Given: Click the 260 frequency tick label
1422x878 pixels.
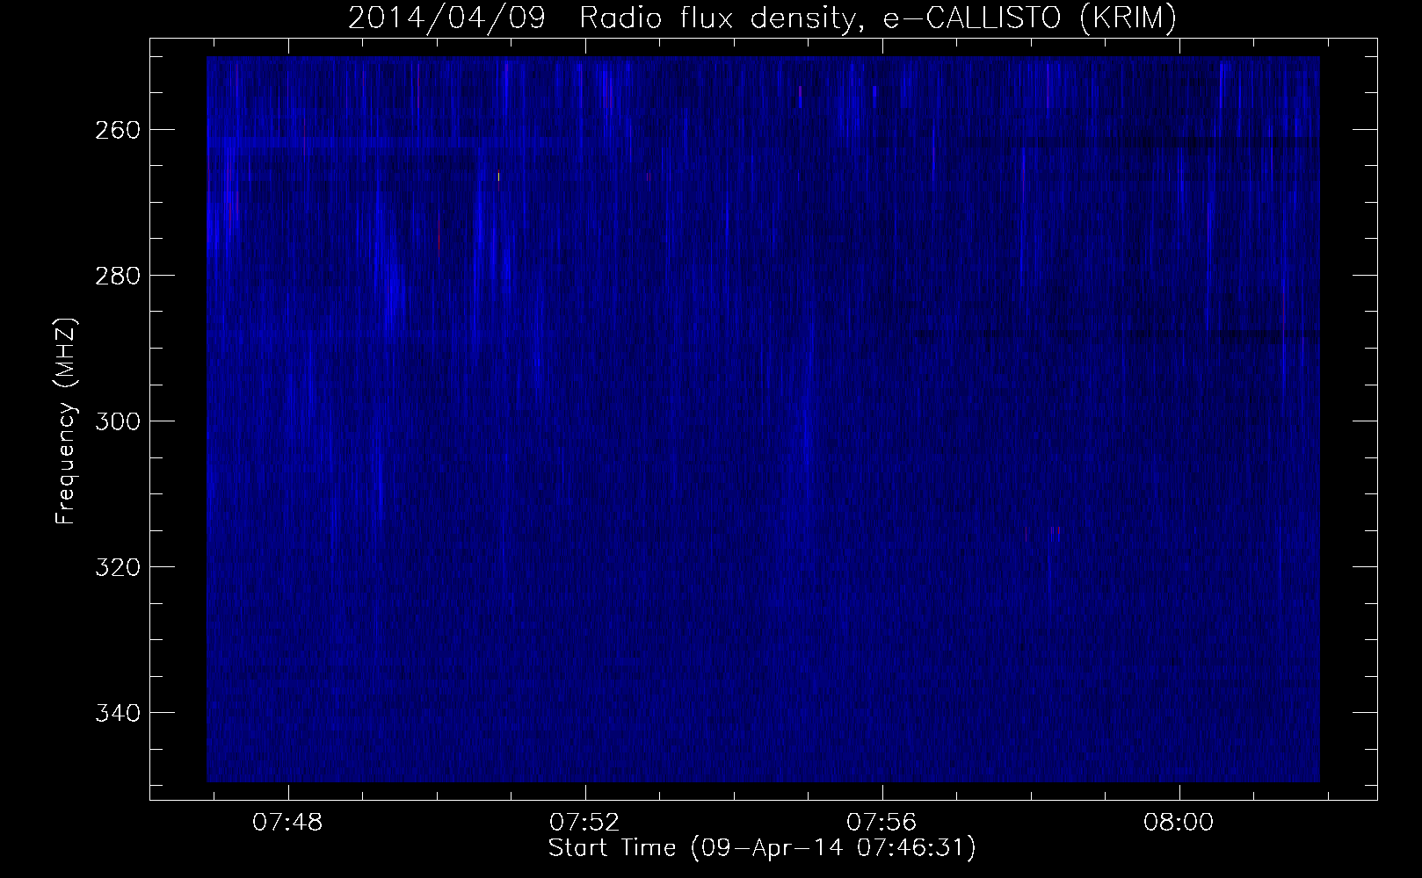Looking at the screenshot, I should [116, 130].
